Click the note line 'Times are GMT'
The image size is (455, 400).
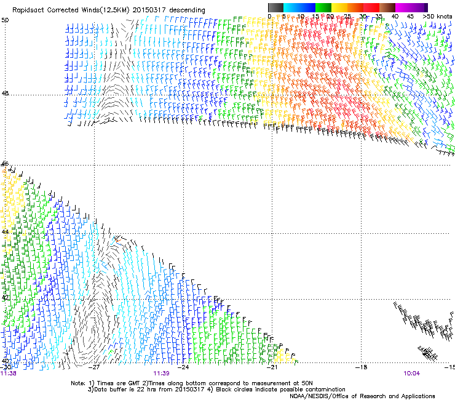[119, 383]
